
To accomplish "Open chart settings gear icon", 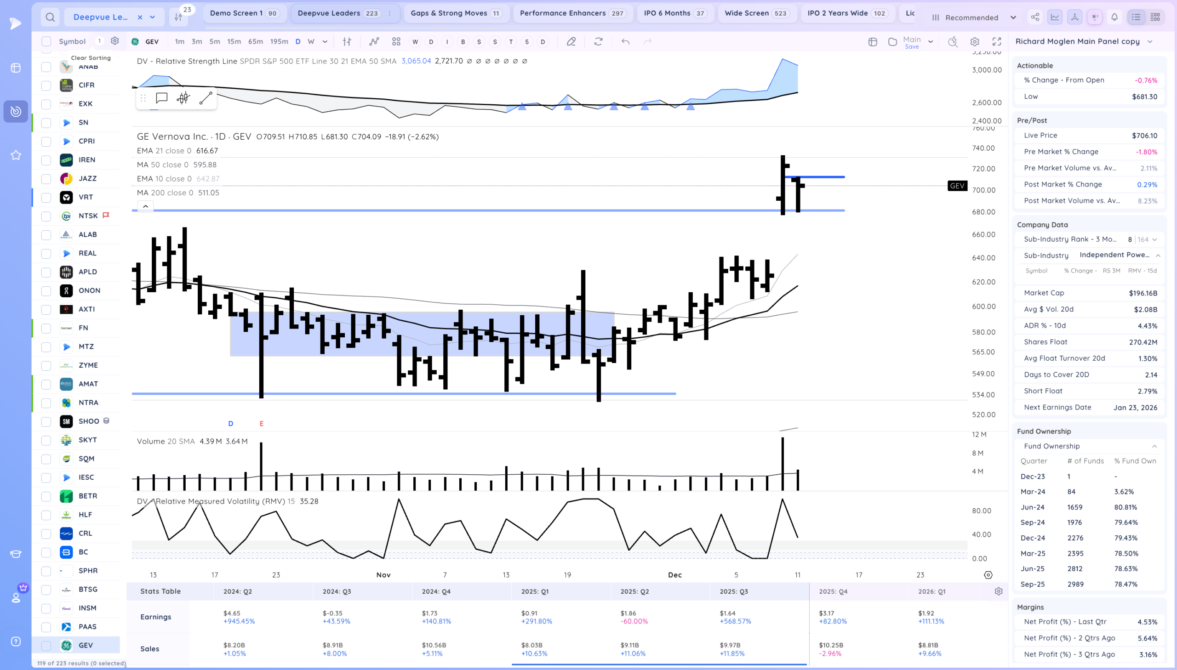I will point(974,42).
